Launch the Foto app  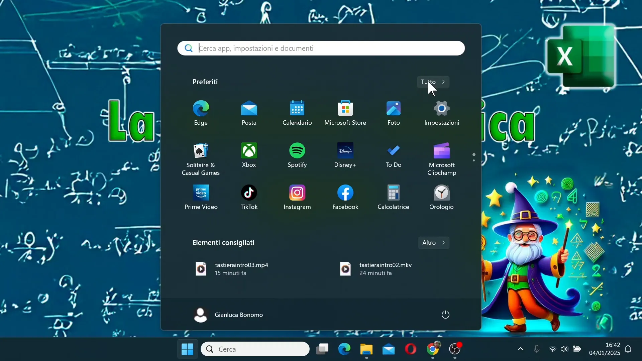click(394, 113)
